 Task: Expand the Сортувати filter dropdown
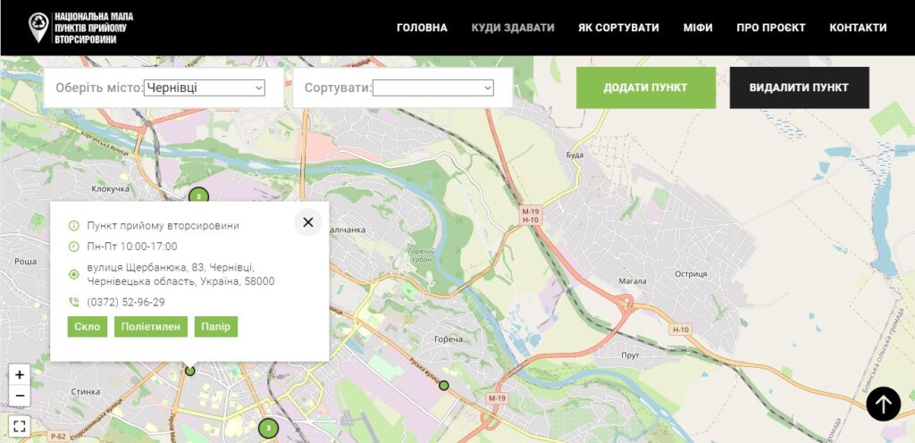coord(432,88)
